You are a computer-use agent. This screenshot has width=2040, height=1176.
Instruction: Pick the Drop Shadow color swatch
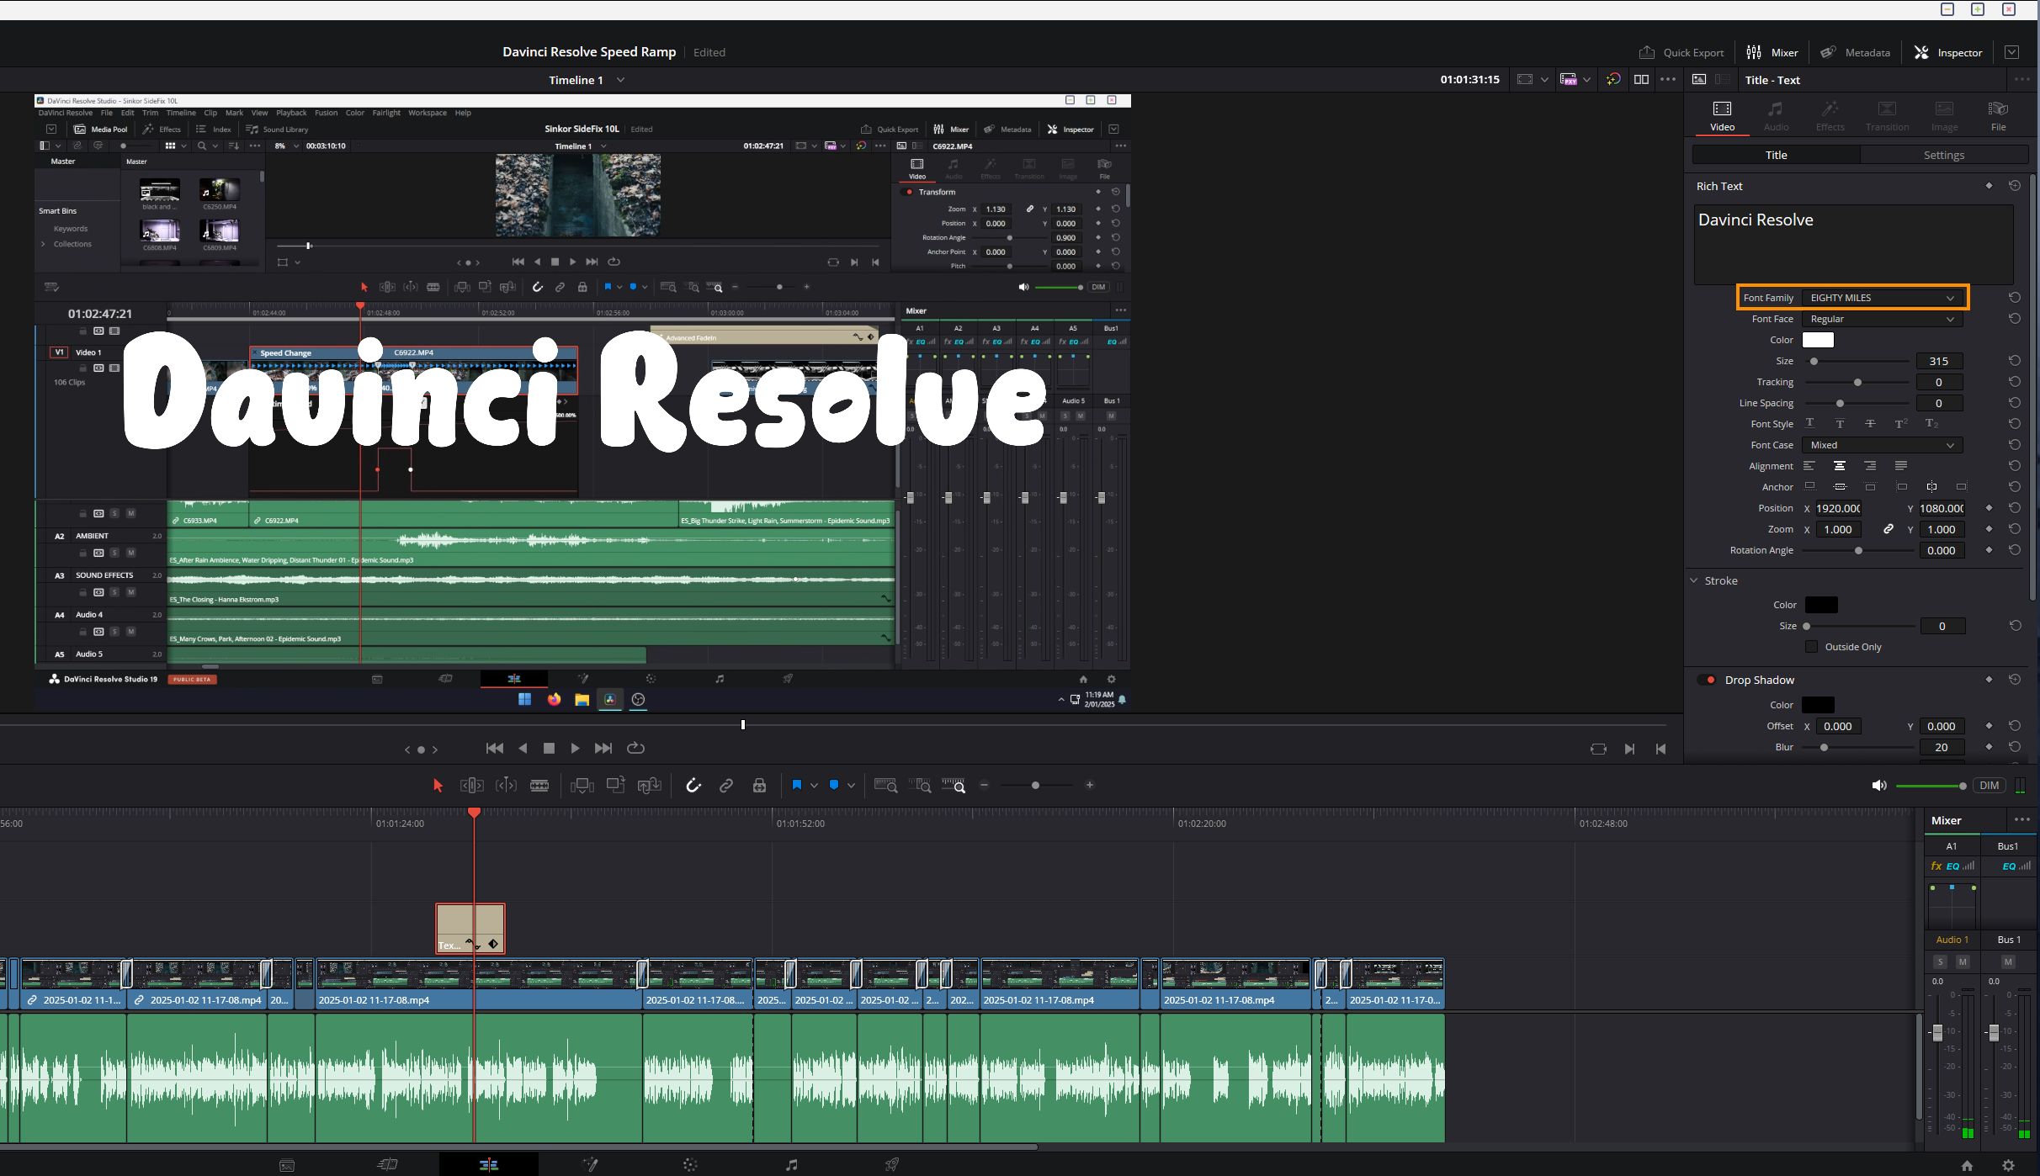click(1818, 705)
